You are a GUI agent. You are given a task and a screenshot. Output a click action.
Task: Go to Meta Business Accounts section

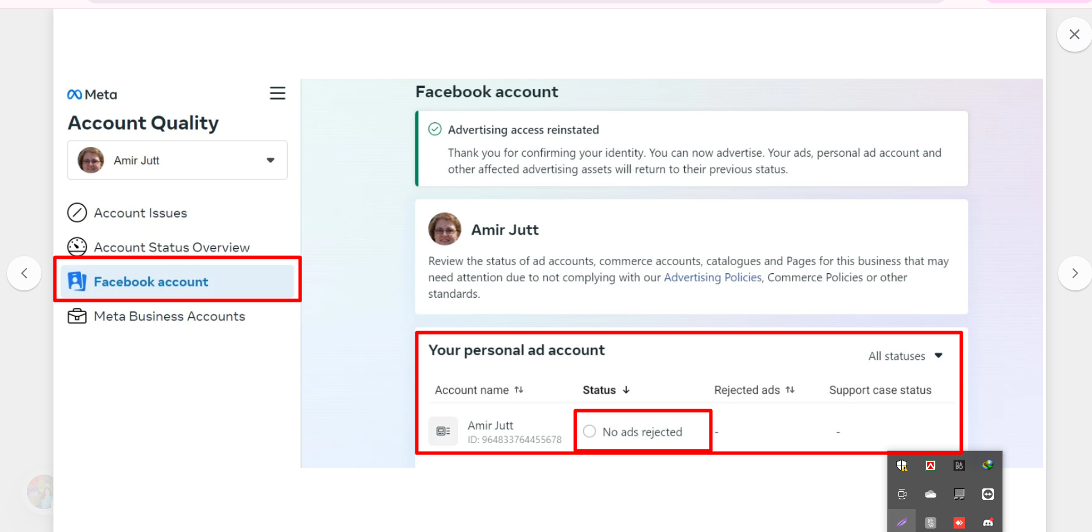point(169,316)
